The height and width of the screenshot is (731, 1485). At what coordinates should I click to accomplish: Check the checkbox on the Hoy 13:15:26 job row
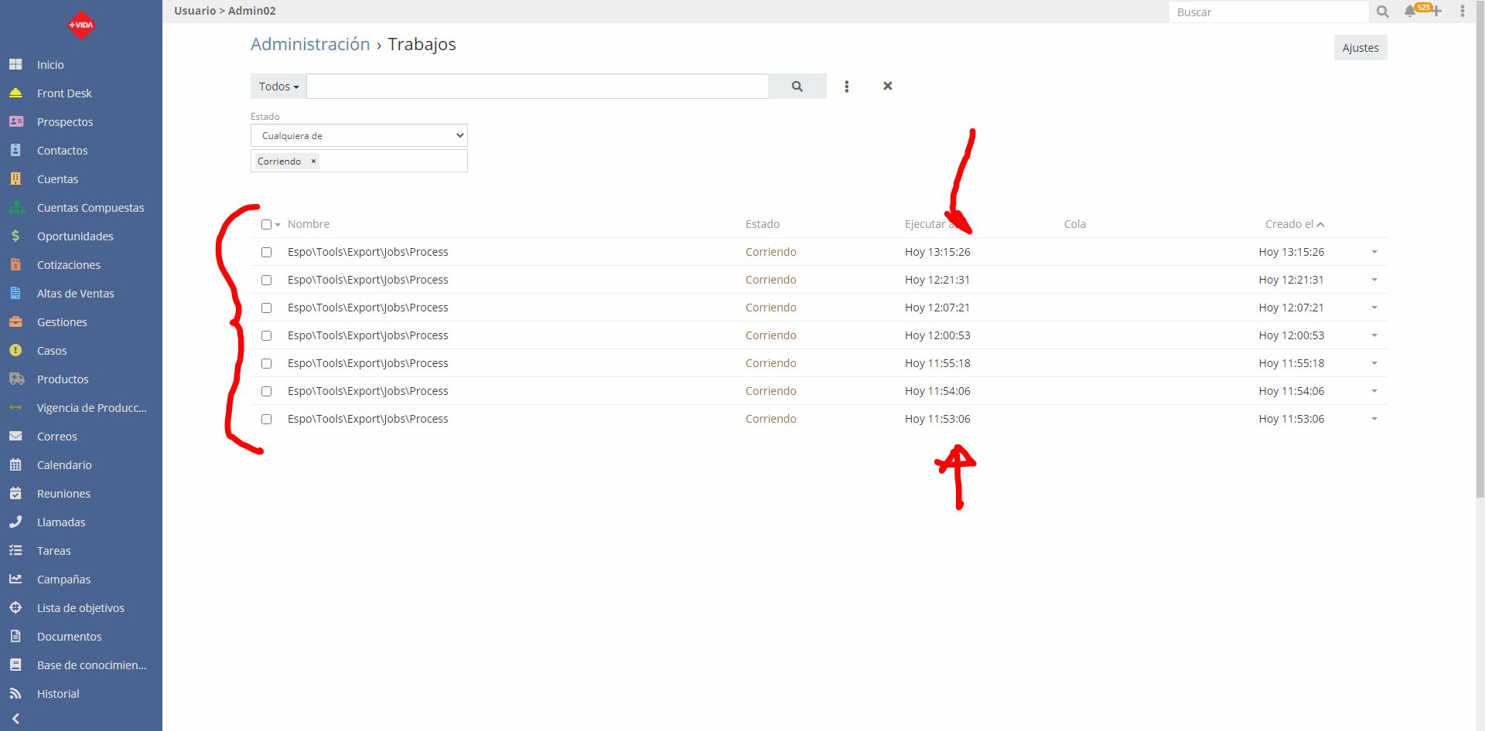point(267,252)
